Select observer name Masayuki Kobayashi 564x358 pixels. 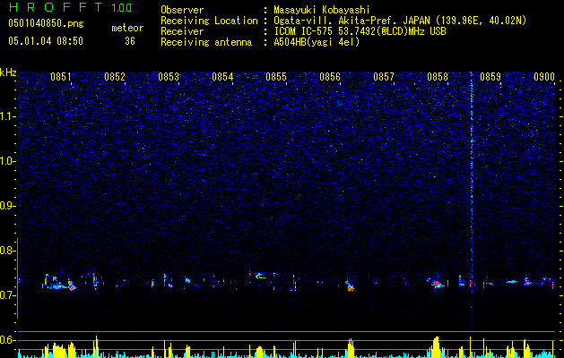[321, 10]
